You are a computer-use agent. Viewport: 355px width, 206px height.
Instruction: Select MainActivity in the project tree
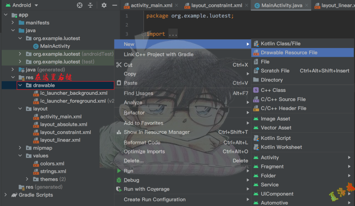(x=55, y=46)
